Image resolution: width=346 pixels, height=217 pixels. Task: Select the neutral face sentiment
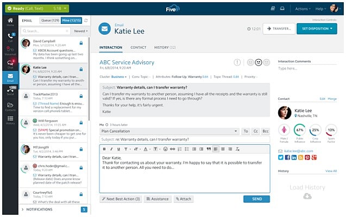(x=258, y=63)
